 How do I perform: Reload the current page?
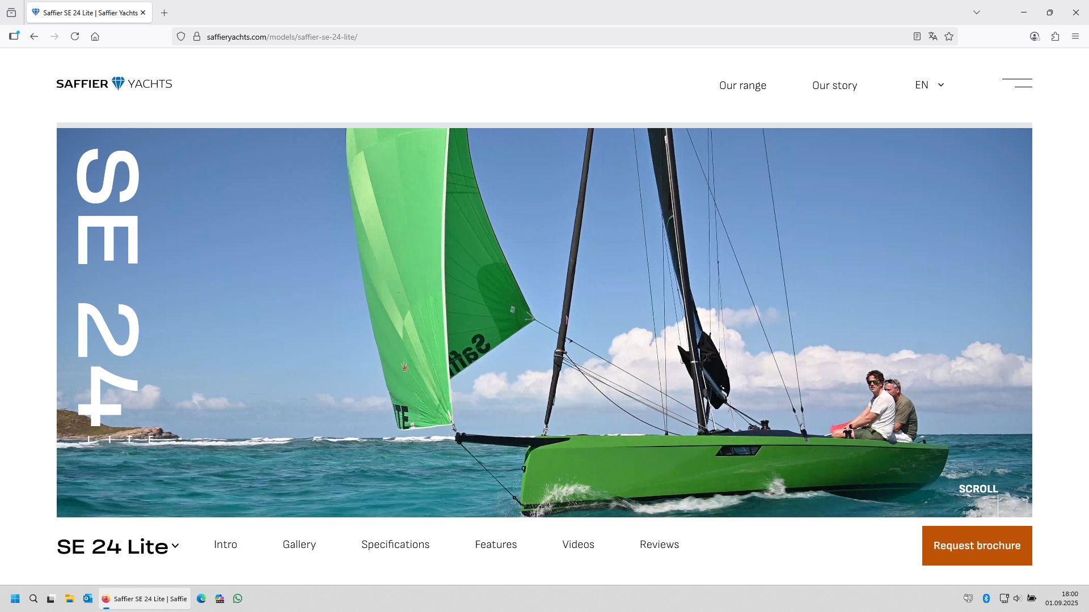(x=75, y=36)
